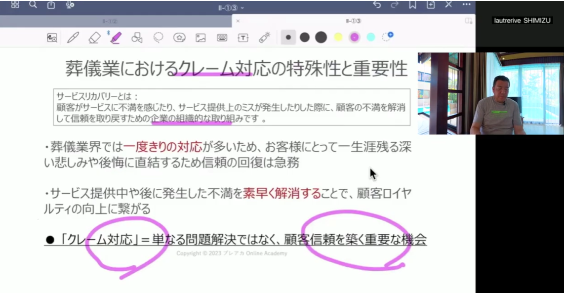Click the Undo arrow
This screenshot has height=293, width=564.
[x=377, y=4]
